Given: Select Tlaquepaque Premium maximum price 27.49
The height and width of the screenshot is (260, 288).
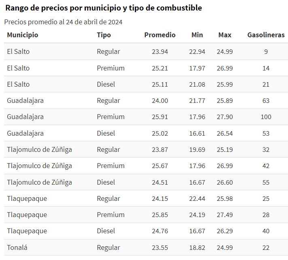Looking at the screenshot, I should [x=225, y=215].
